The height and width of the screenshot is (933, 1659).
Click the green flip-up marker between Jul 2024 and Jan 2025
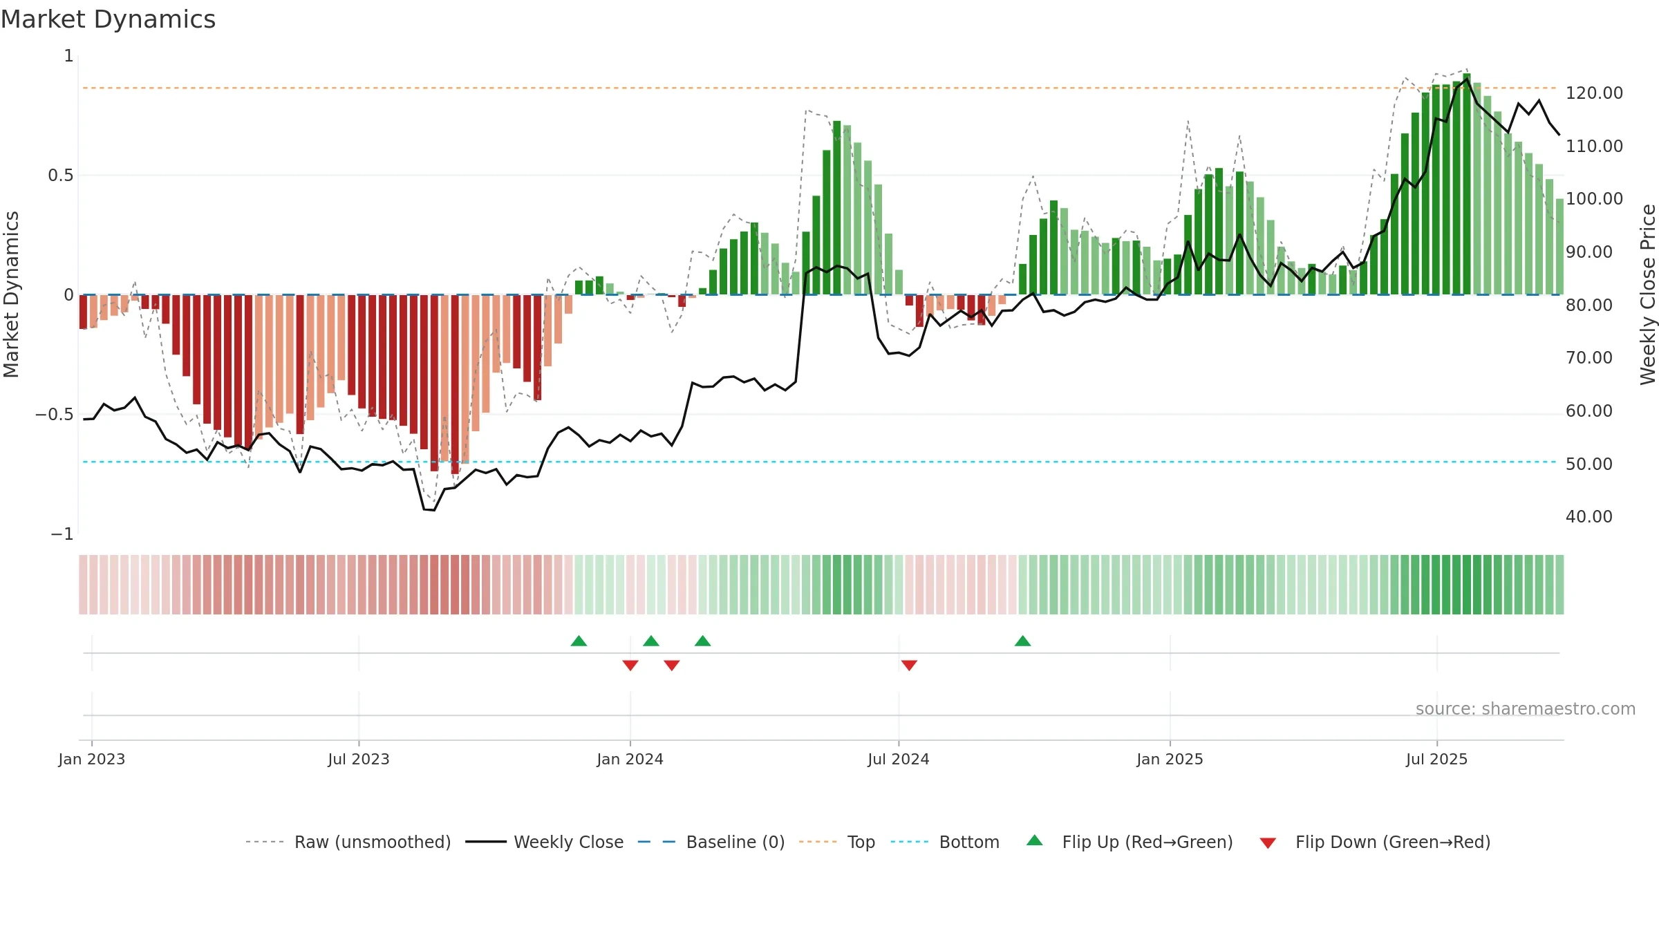(1023, 641)
